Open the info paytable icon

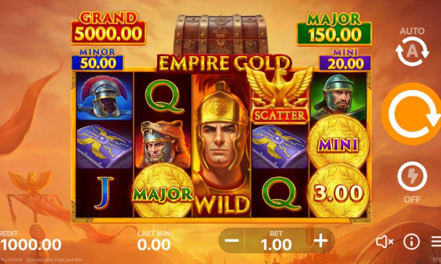click(411, 242)
